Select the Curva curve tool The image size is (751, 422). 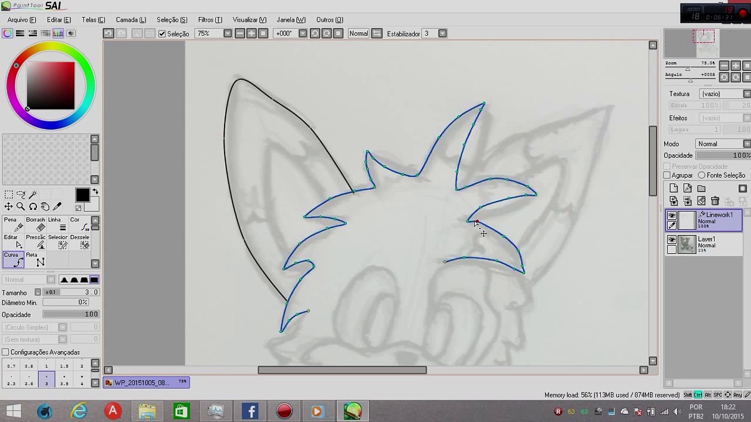coord(13,259)
